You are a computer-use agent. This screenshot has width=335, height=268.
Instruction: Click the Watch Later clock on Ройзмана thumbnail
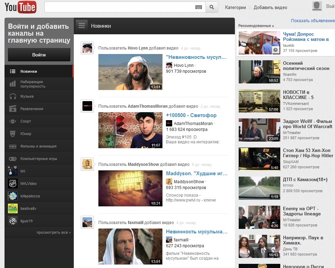(276, 50)
